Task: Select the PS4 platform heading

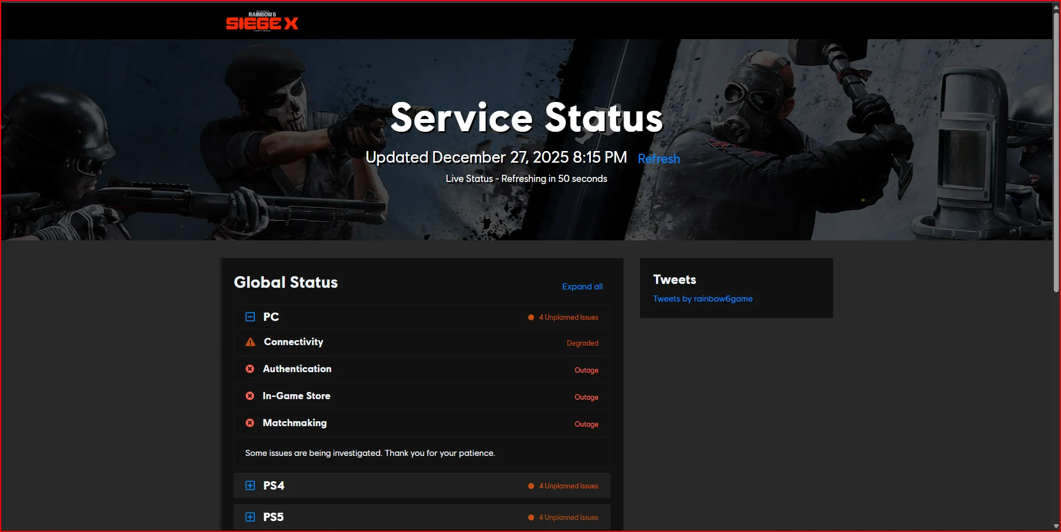Action: 274,485
